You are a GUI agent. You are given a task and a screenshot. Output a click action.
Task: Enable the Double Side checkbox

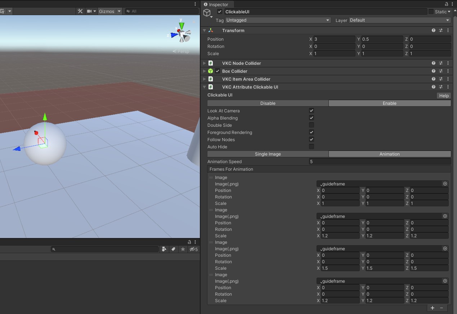click(x=312, y=125)
